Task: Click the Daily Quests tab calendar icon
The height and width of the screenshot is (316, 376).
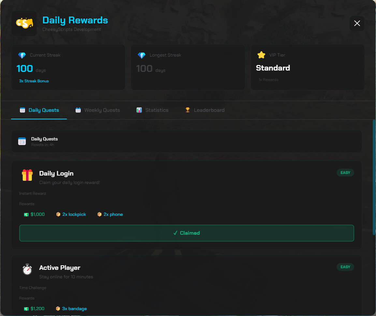Action: click(22, 110)
